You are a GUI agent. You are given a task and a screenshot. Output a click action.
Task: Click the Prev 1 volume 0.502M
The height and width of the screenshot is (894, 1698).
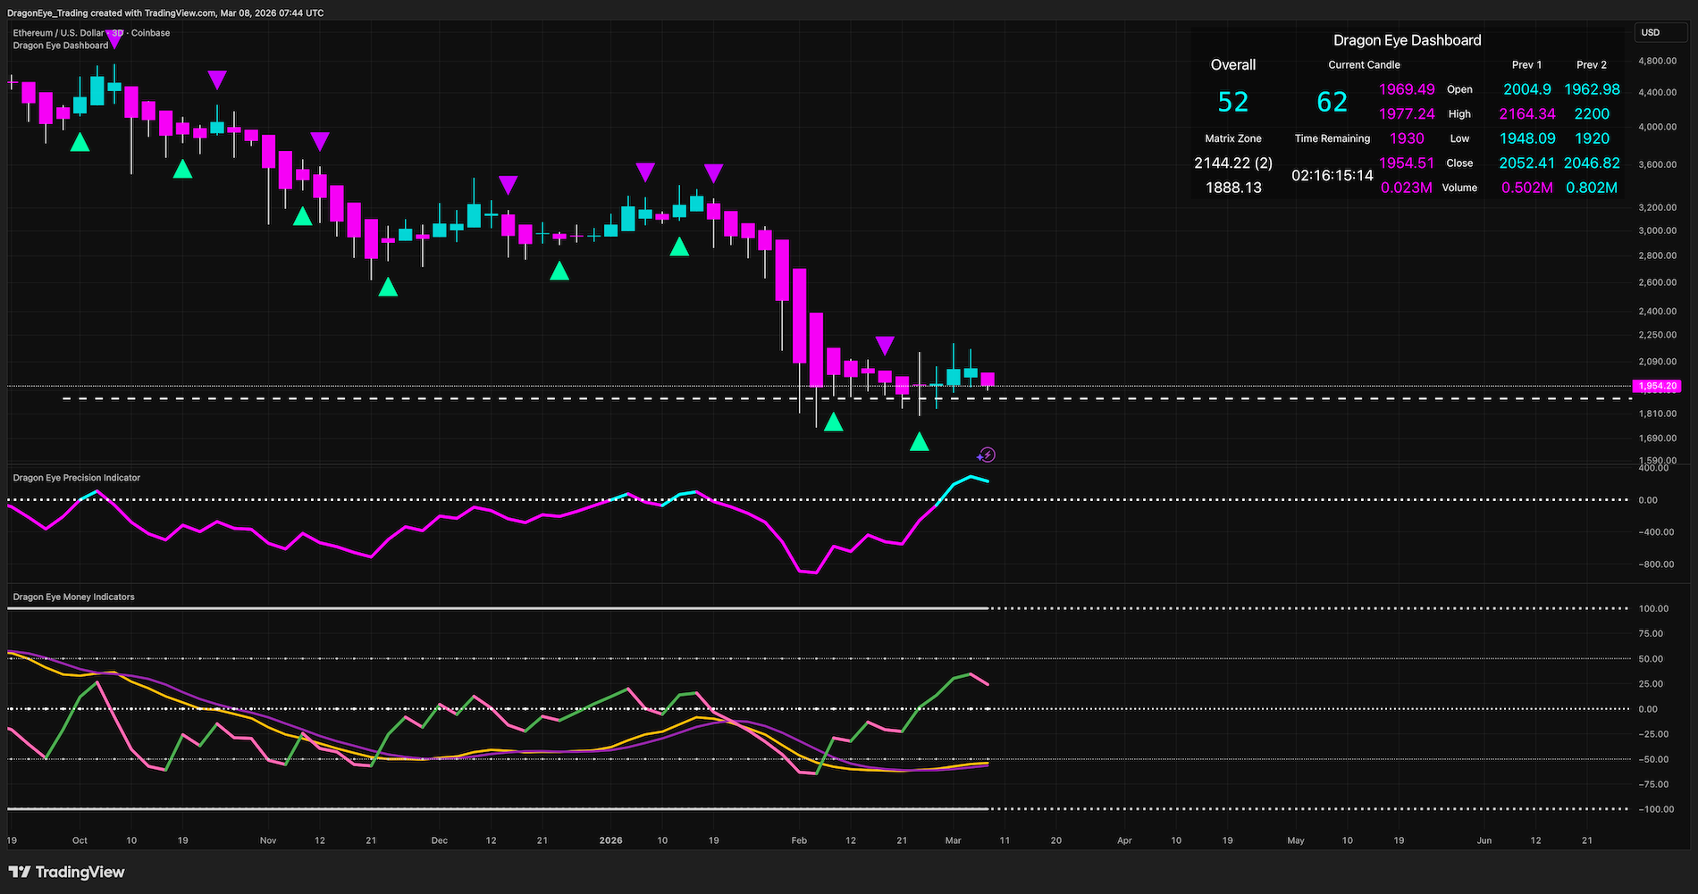coord(1527,188)
